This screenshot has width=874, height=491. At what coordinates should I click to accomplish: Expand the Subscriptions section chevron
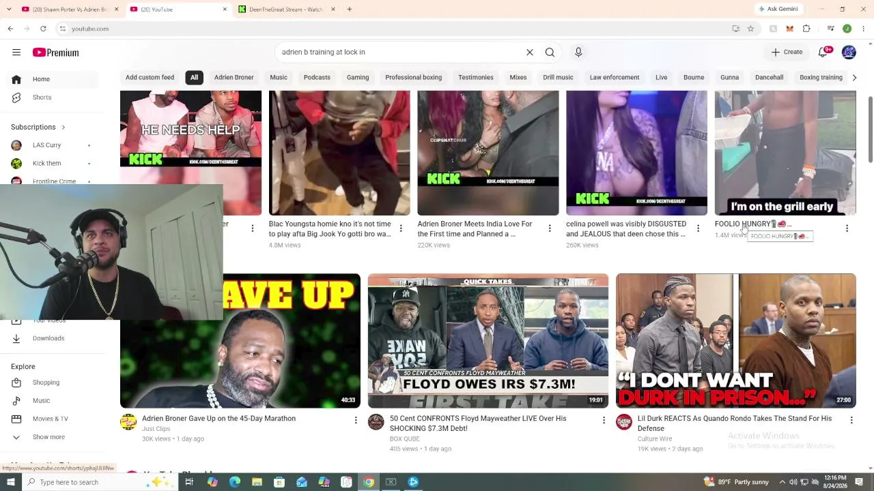pyautogui.click(x=64, y=128)
